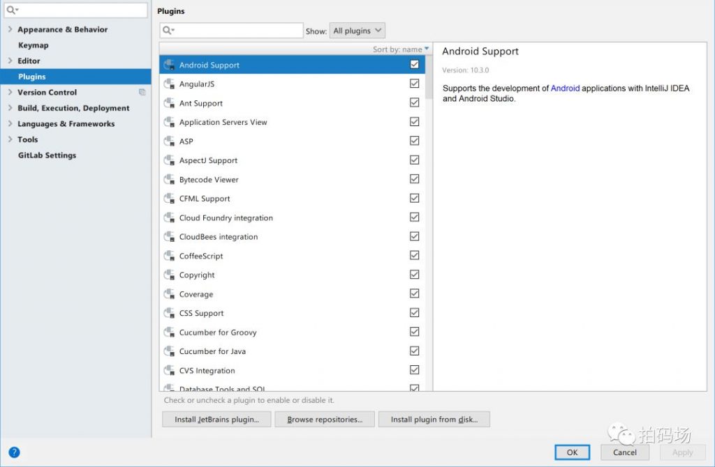Select the Tools category label
This screenshot has height=467, width=715.
click(x=28, y=139)
